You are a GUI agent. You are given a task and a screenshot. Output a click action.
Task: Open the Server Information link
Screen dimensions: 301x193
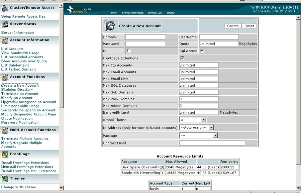pos(17,33)
